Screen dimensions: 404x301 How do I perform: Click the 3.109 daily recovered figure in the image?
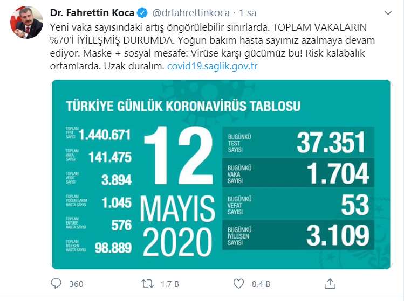pyautogui.click(x=338, y=235)
